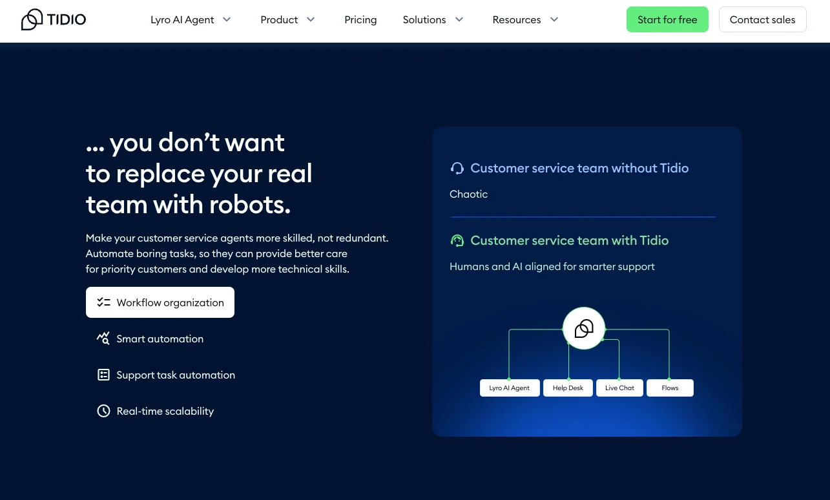Open the Lyro AI Agent nav item
Image resolution: width=830 pixels, height=500 pixels.
point(182,19)
